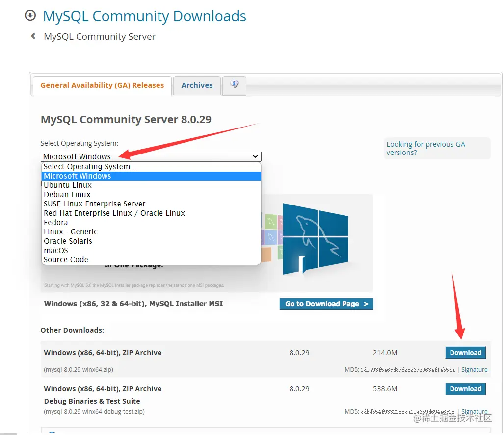This screenshot has width=504, height=435.
Task: Select Fedora option
Action: tap(151, 223)
